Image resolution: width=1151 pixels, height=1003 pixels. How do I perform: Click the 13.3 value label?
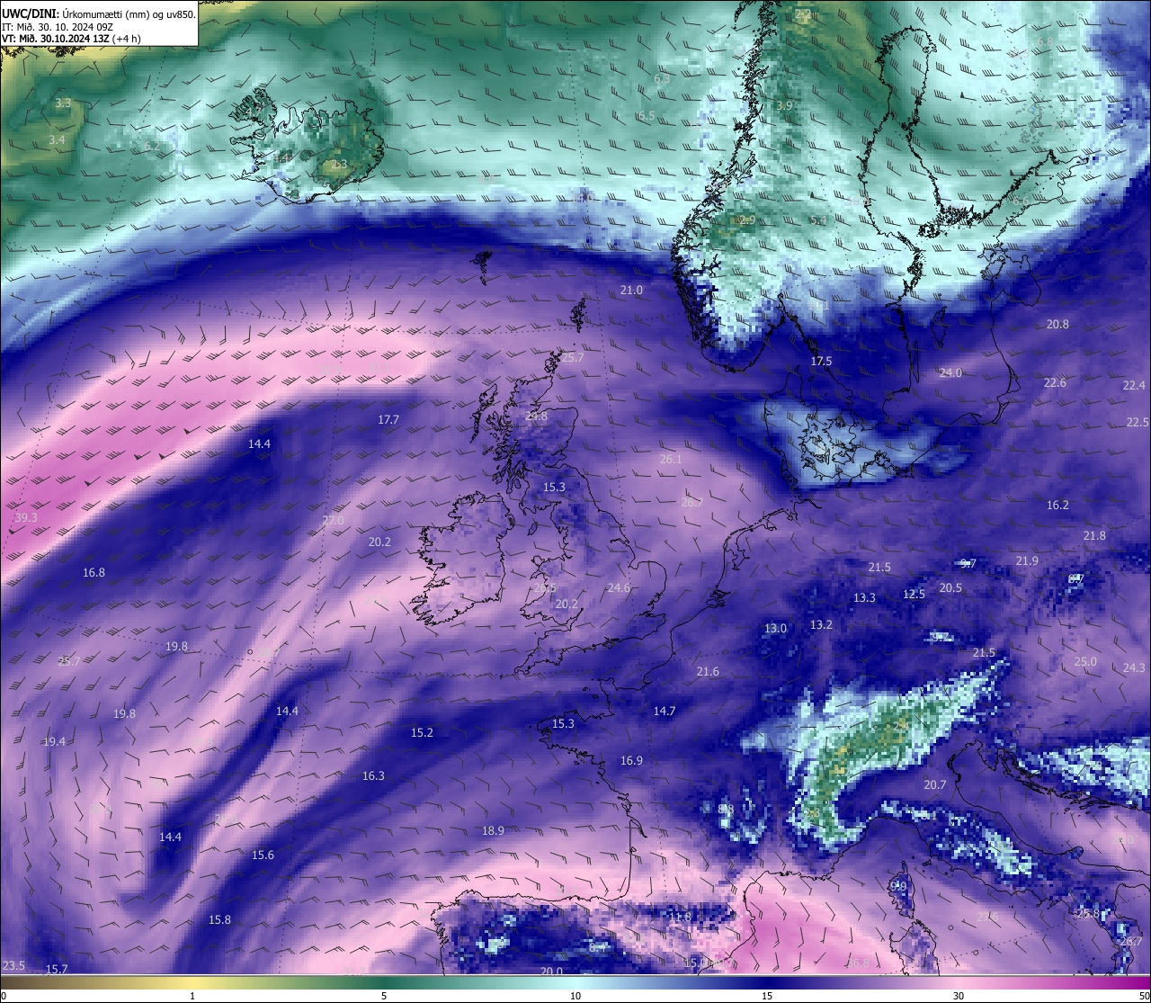pyautogui.click(x=864, y=597)
